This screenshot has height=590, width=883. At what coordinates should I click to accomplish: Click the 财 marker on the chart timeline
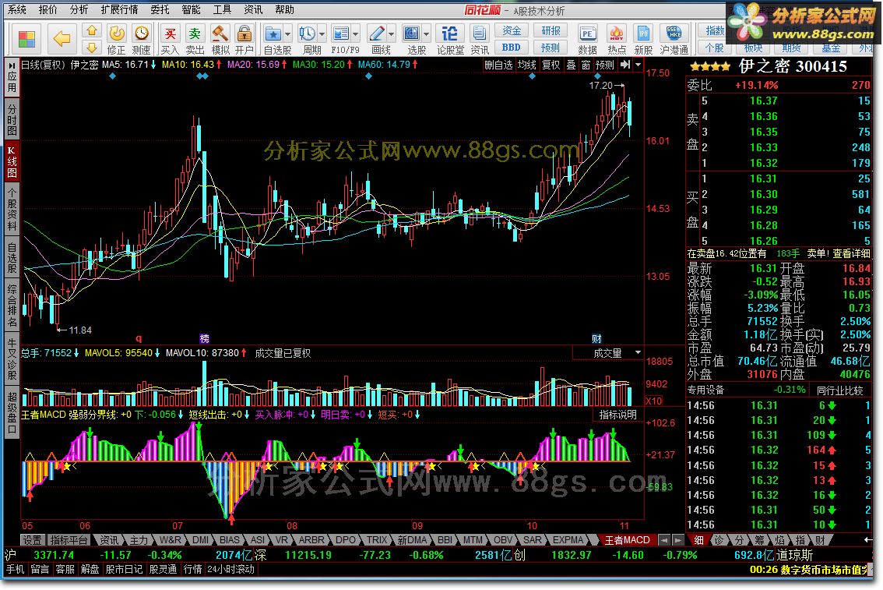[597, 339]
